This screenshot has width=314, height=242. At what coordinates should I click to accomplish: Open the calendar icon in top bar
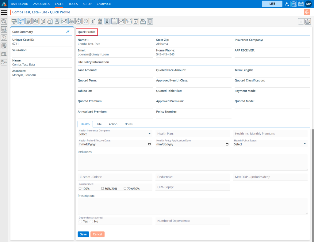pyautogui.click(x=301, y=4)
